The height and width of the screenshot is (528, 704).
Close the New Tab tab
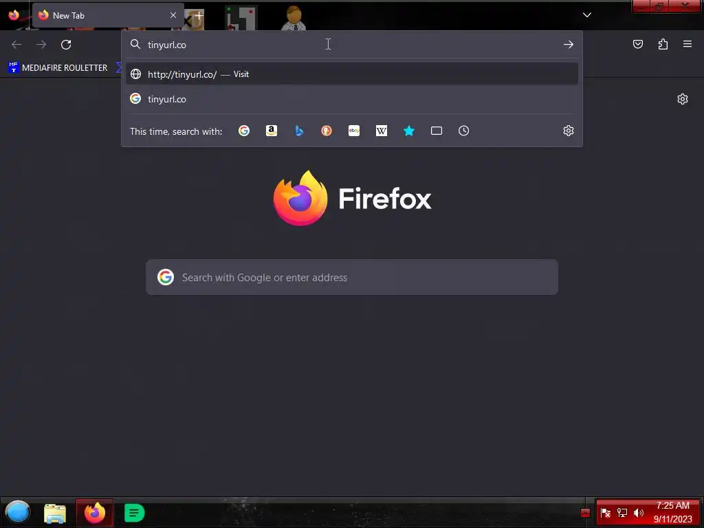click(173, 15)
